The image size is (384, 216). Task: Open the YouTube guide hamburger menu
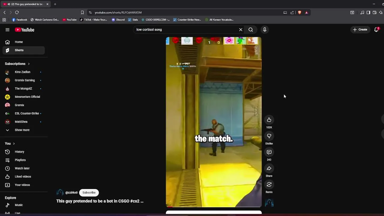[x=7, y=30]
